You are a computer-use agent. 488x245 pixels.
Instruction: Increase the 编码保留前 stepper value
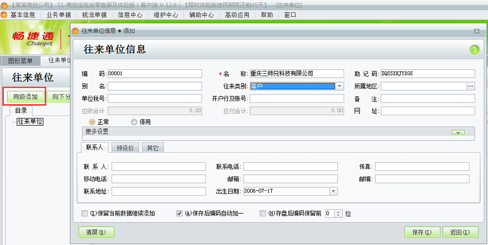338,212
